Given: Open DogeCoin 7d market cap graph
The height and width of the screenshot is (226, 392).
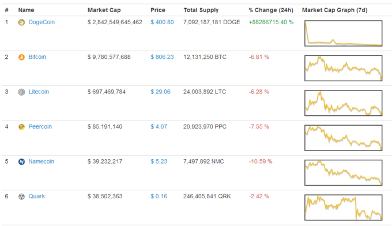Looking at the screenshot, I should pos(343,33).
